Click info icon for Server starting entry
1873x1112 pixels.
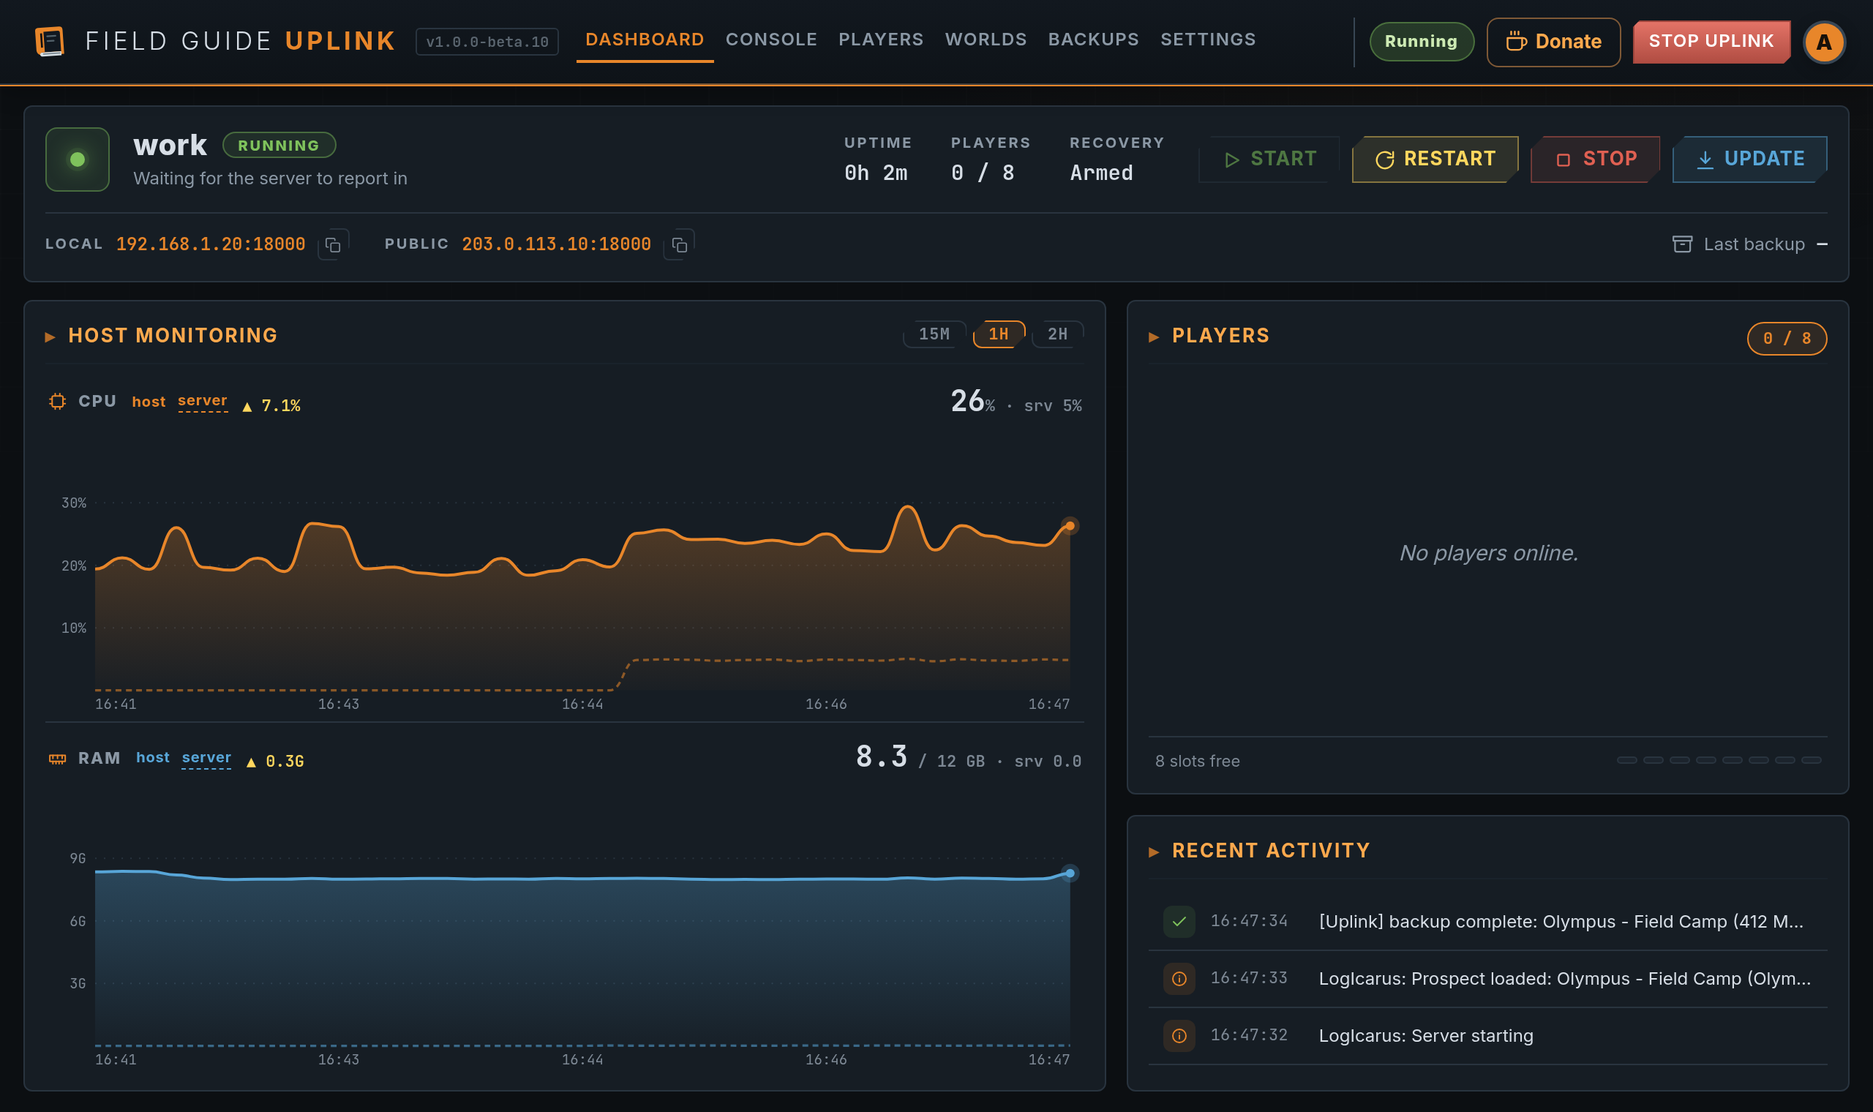coord(1179,1036)
